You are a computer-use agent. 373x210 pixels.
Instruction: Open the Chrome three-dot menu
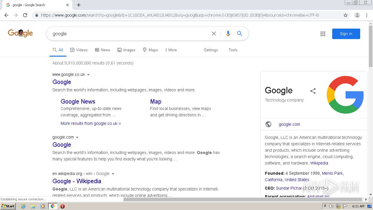367,15
